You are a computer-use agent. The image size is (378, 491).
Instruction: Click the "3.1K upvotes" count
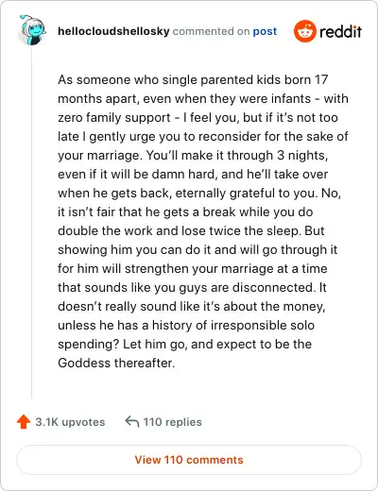click(x=70, y=422)
